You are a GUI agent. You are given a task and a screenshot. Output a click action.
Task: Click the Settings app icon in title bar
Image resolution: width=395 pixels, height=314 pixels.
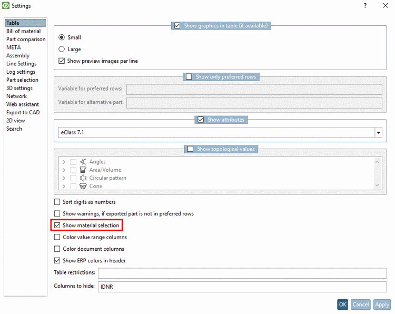[6, 6]
